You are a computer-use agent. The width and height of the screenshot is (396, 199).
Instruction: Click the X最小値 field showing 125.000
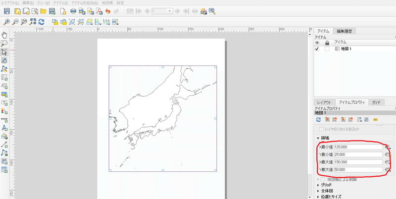click(358, 147)
